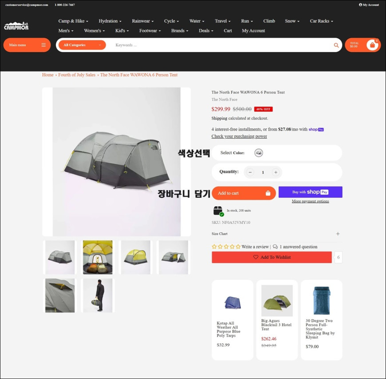The height and width of the screenshot is (379, 386).
Task: Open the Women's menu
Action: pos(95,31)
